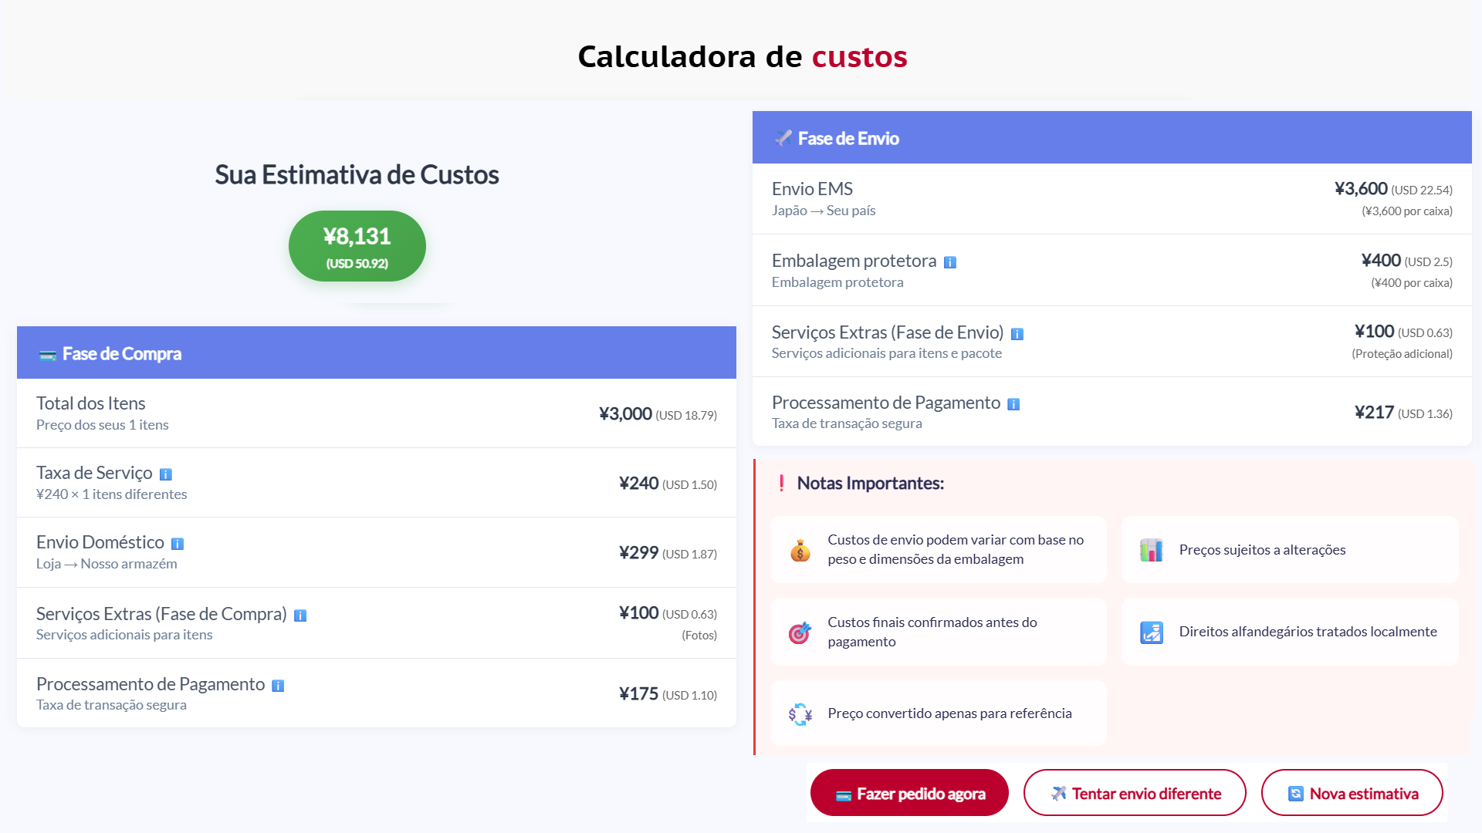Click the Tentar envio diferente button

point(1134,792)
